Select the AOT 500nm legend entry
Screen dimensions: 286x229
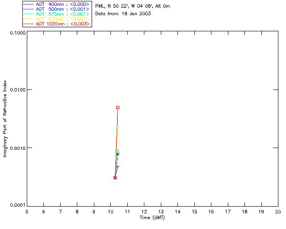[57, 9]
